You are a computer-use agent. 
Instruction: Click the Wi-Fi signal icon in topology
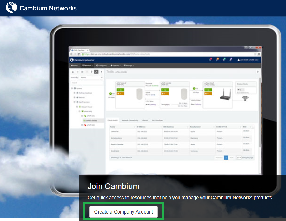click(245, 98)
